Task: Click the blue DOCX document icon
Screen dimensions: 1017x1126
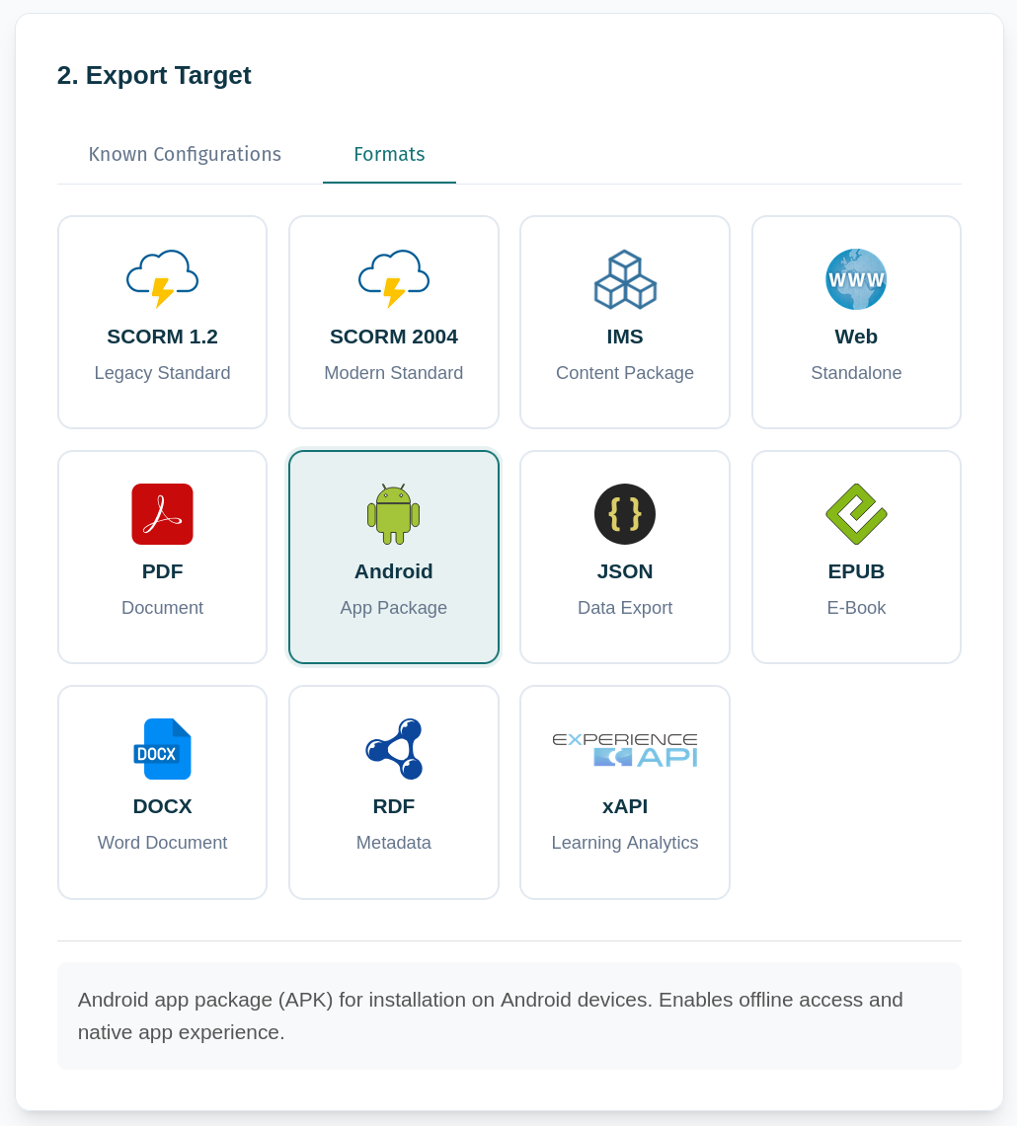Action: click(162, 748)
